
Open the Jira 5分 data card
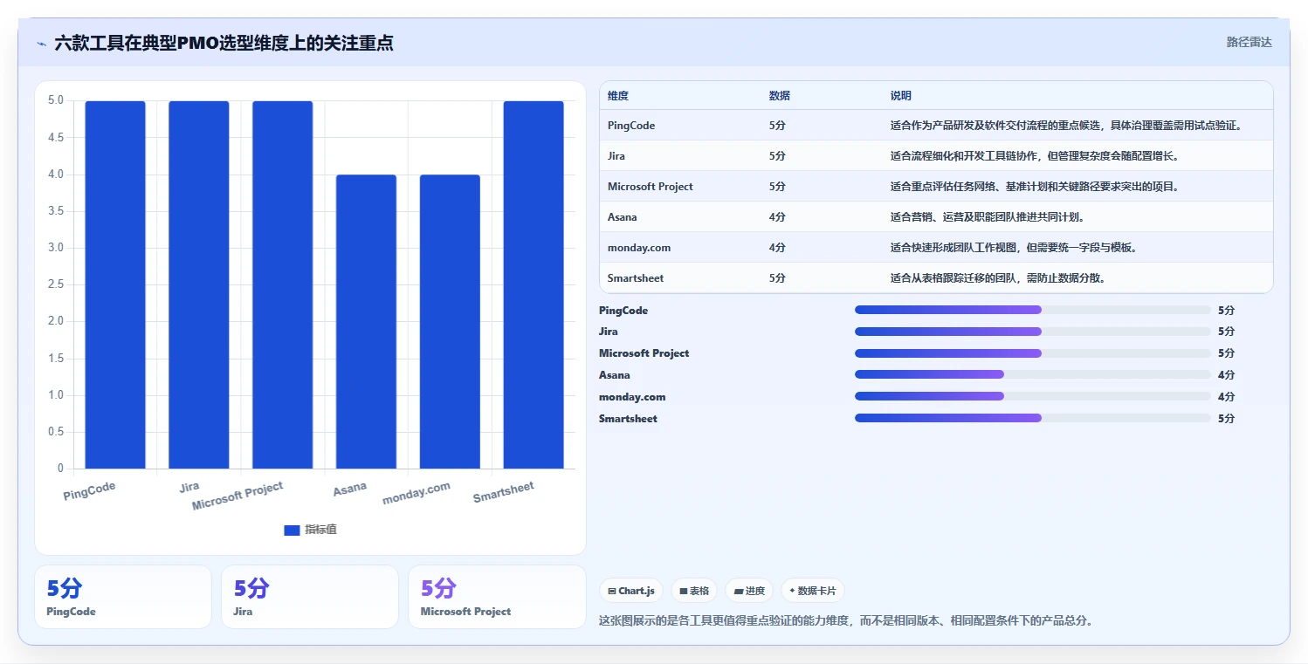(x=310, y=597)
